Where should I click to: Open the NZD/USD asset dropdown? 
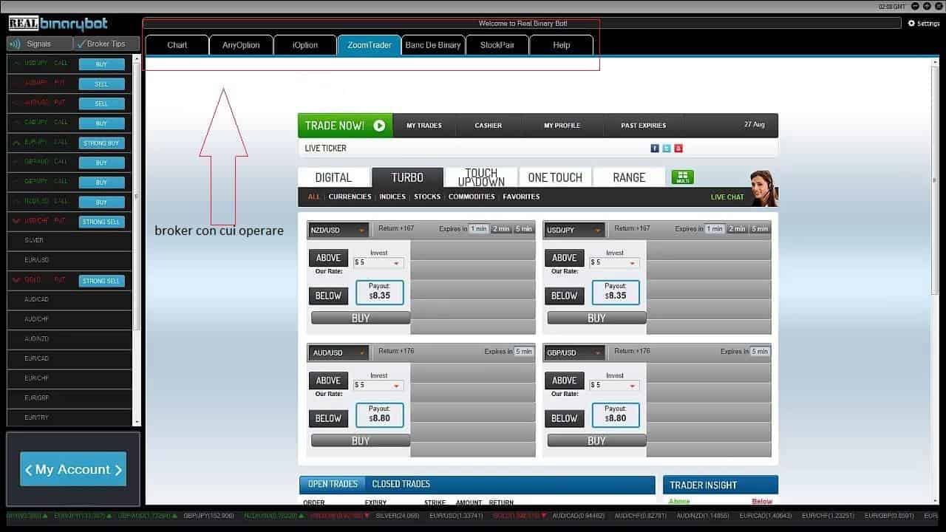pyautogui.click(x=338, y=231)
